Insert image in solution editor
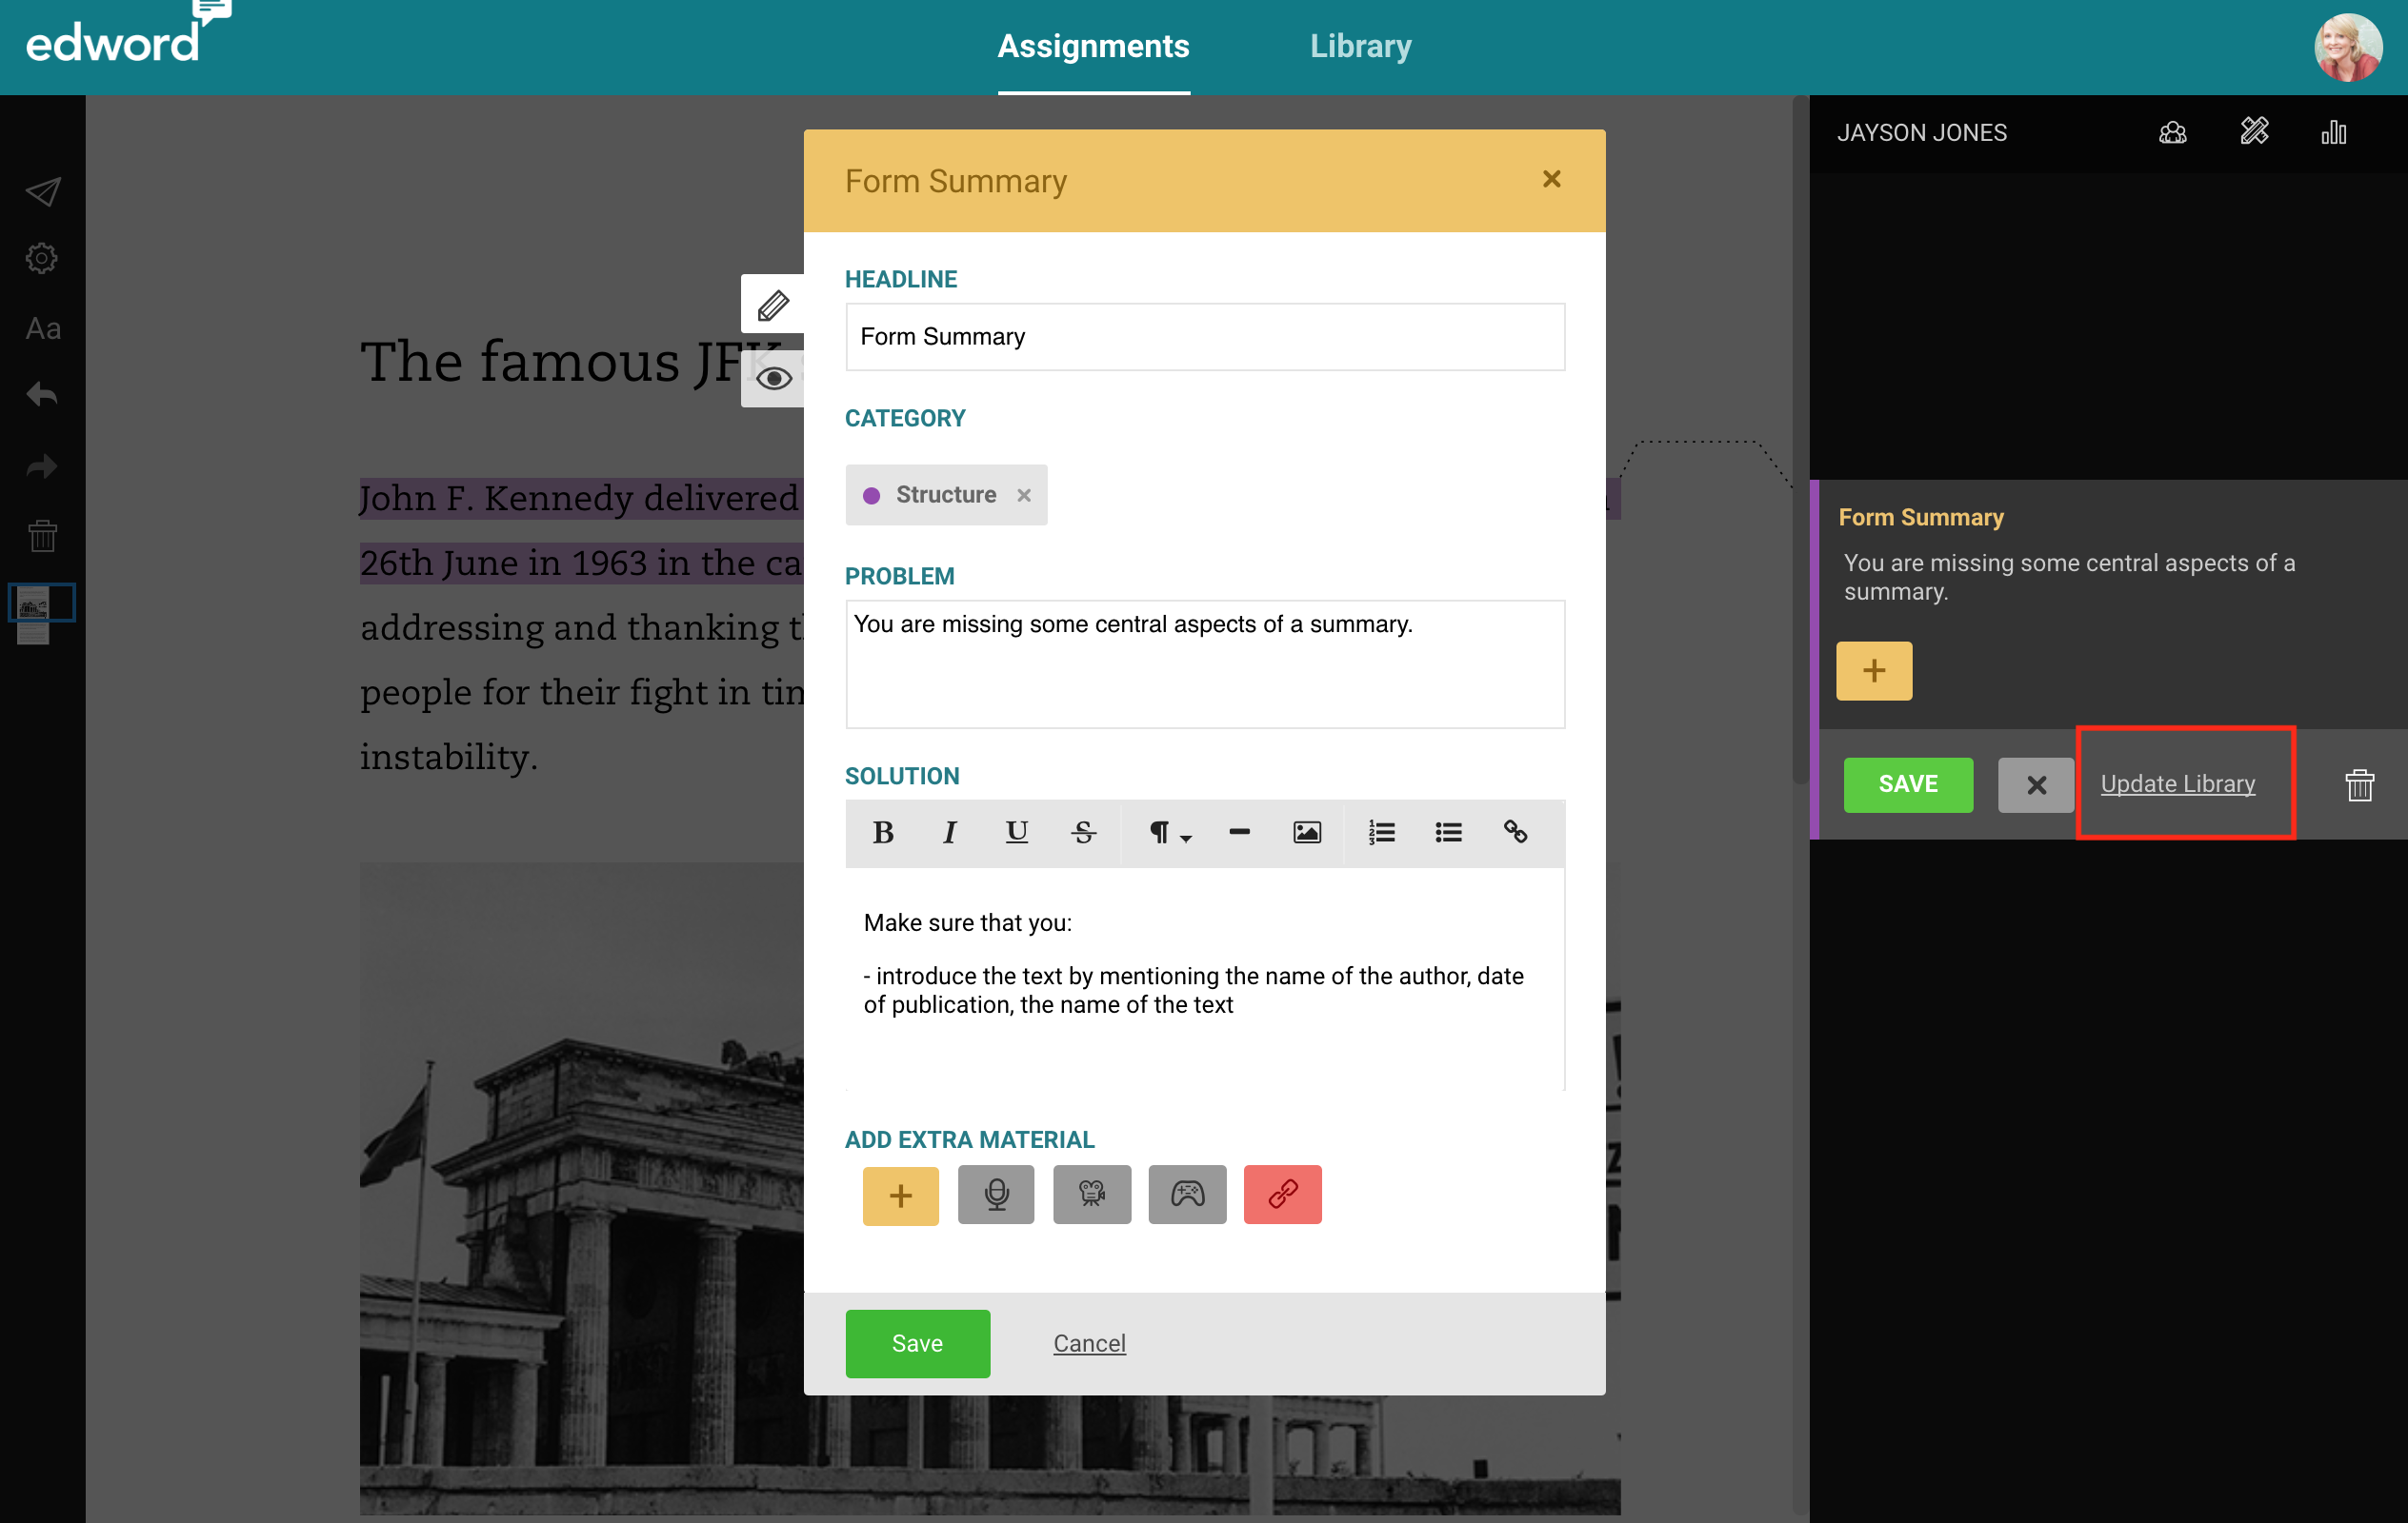 click(x=1306, y=831)
